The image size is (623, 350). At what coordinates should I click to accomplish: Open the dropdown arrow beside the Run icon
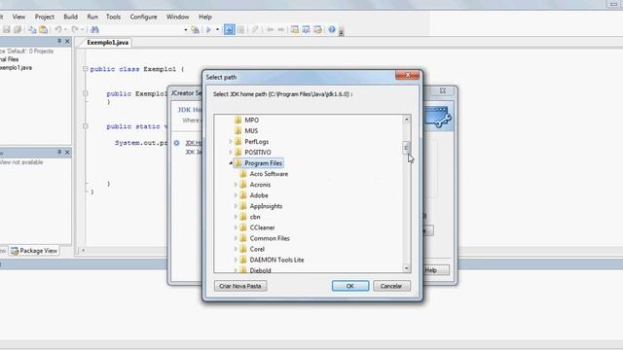coord(217,30)
